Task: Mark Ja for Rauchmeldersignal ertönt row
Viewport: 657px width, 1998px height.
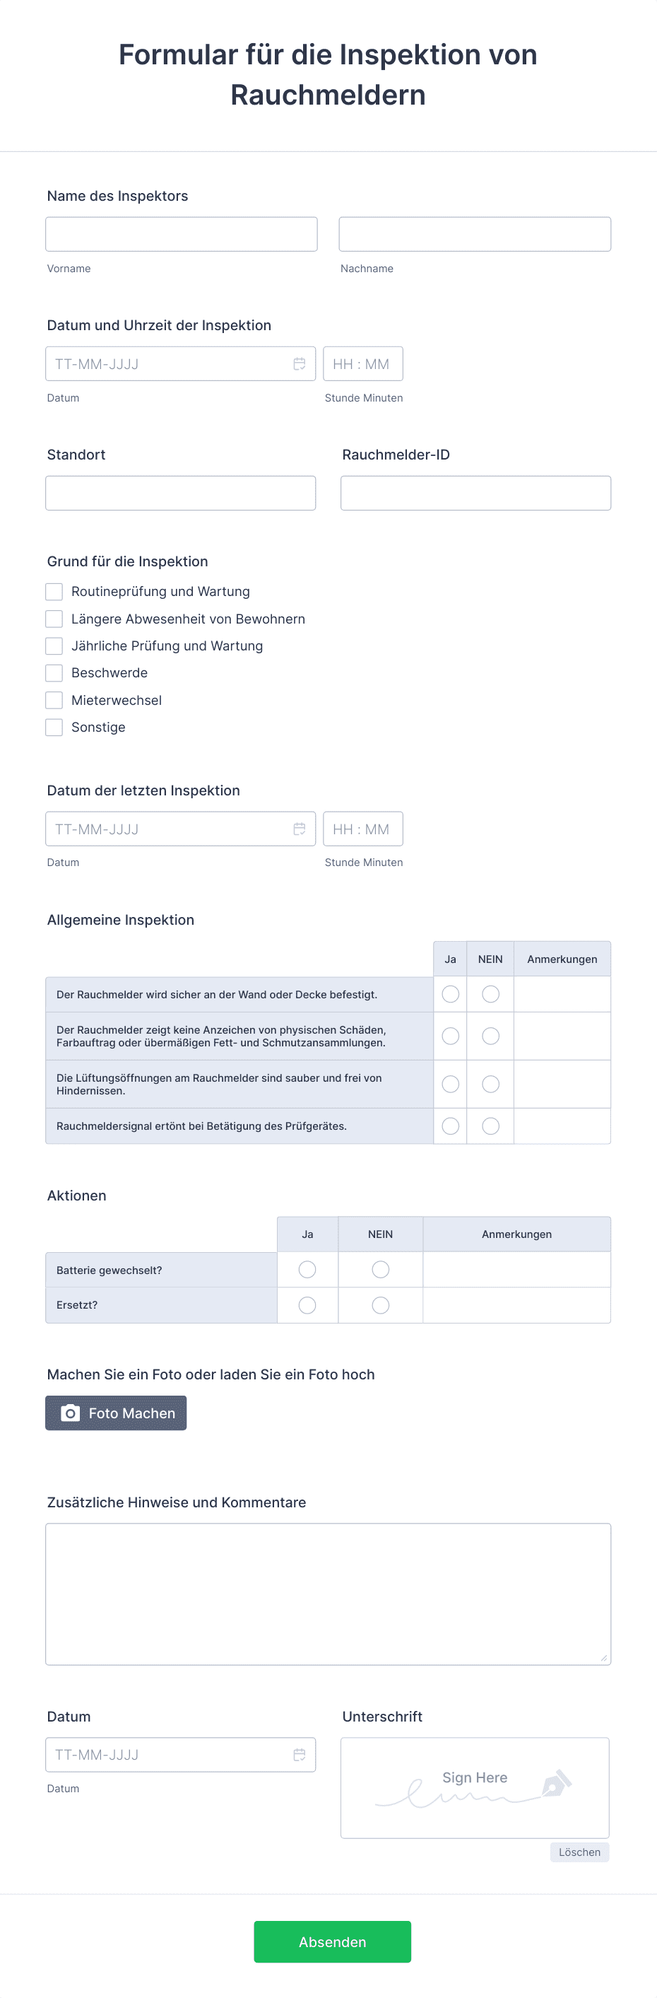Action: point(450,1126)
